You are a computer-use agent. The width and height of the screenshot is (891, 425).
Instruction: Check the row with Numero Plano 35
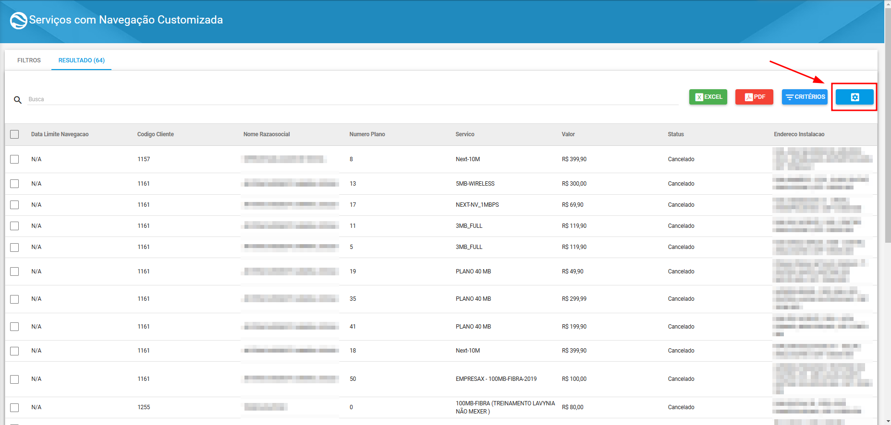tap(14, 299)
